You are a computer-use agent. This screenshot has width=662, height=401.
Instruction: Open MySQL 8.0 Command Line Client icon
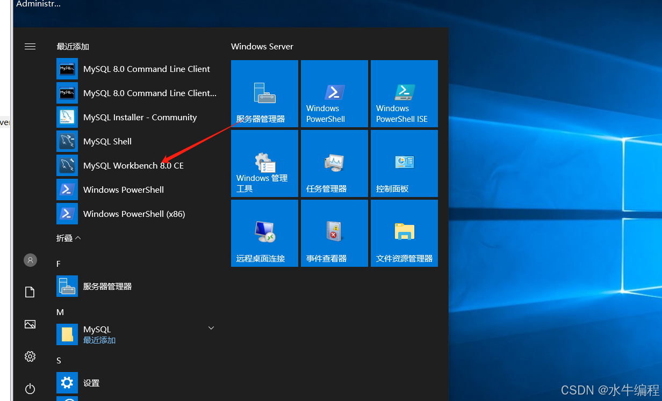click(x=67, y=69)
